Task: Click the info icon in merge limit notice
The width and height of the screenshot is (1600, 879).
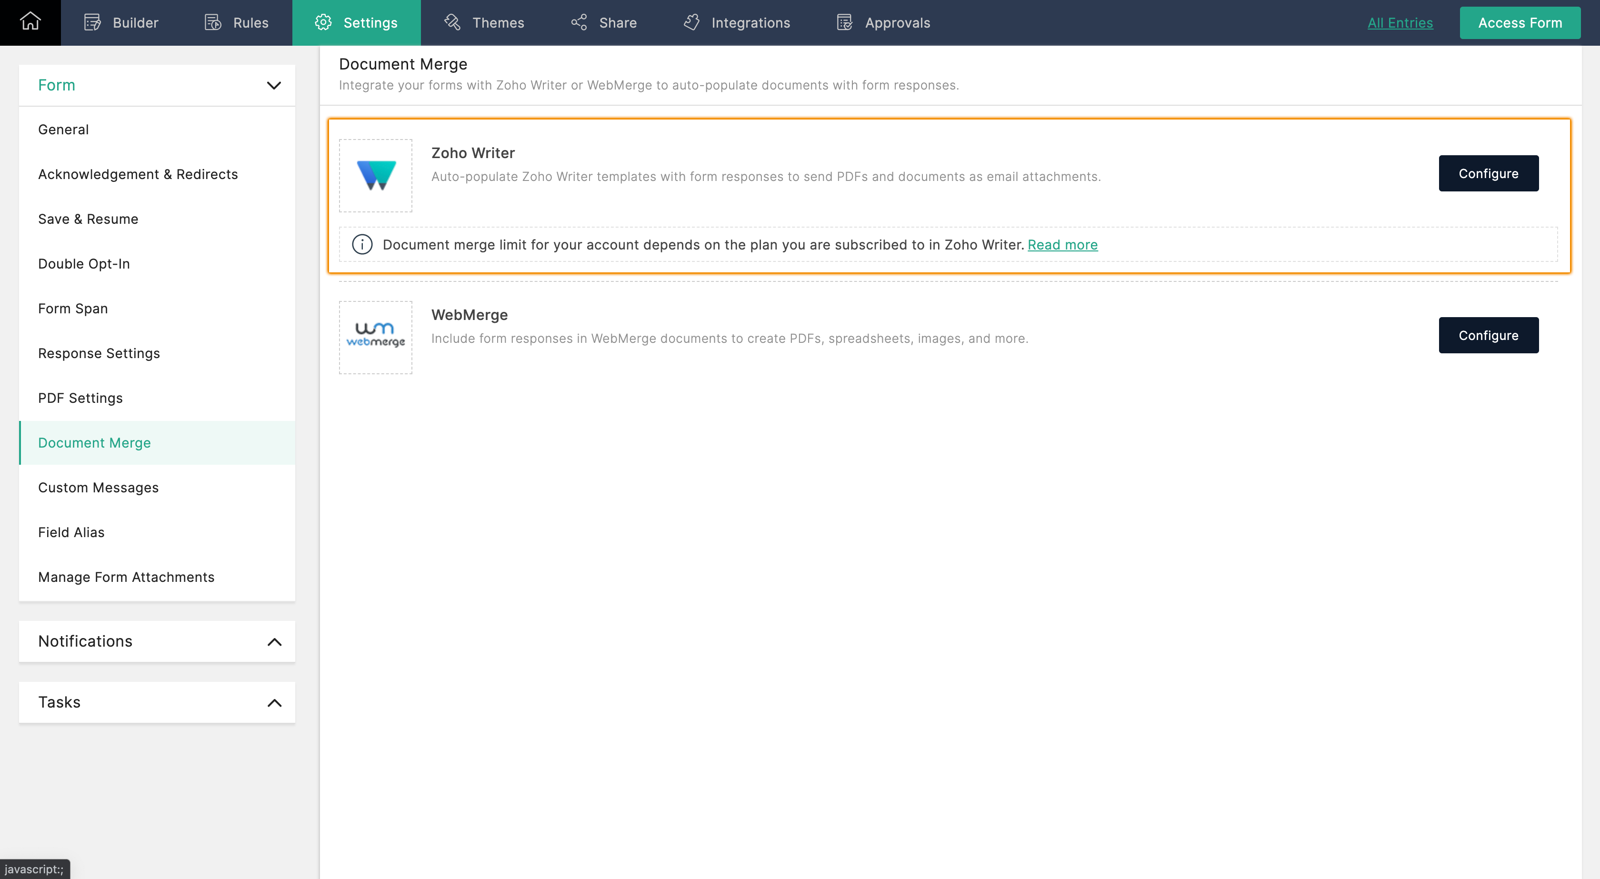Action: click(x=362, y=244)
